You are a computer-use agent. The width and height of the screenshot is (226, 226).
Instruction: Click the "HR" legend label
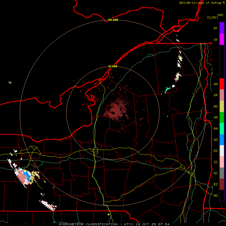click(x=216, y=118)
